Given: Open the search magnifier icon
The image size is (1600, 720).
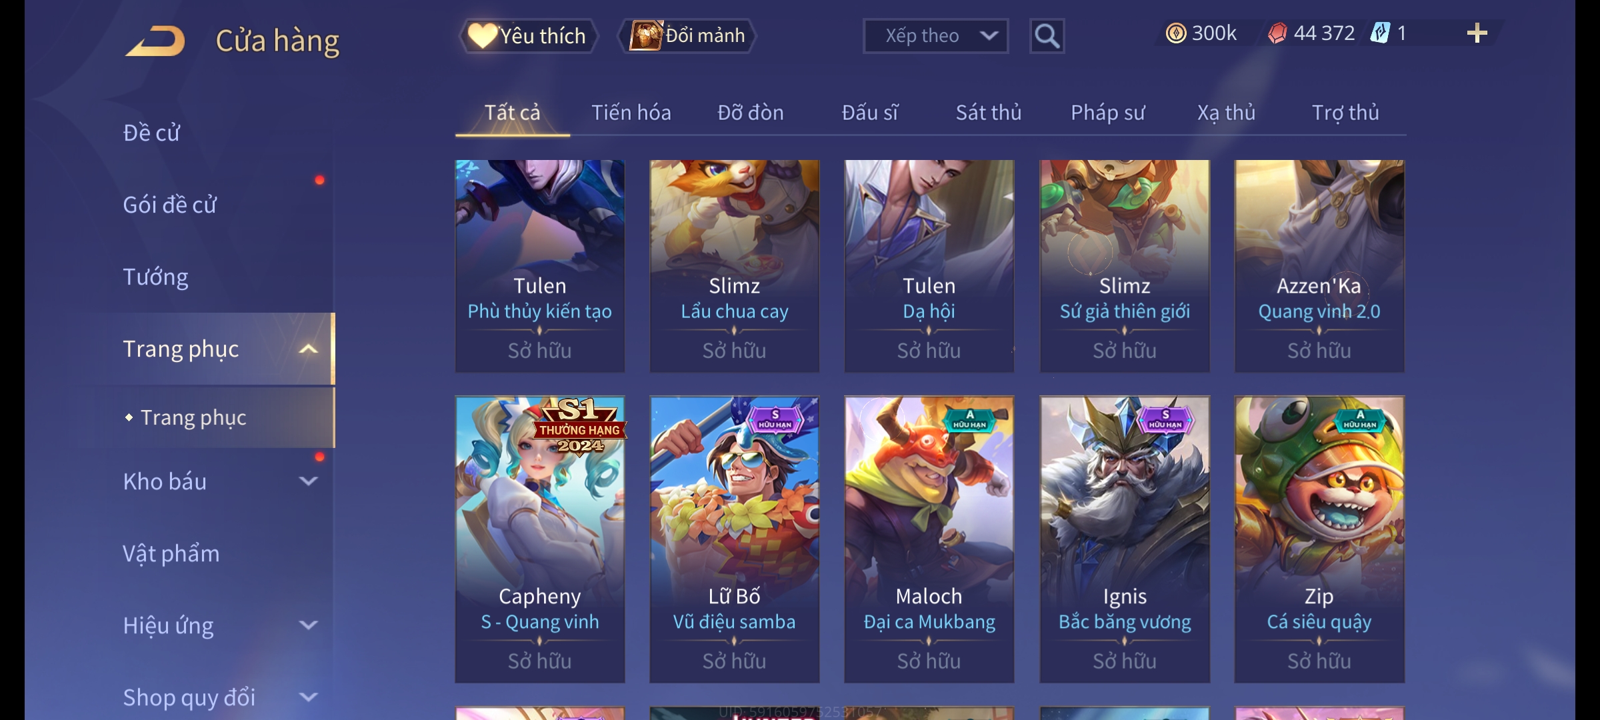Looking at the screenshot, I should tap(1047, 36).
